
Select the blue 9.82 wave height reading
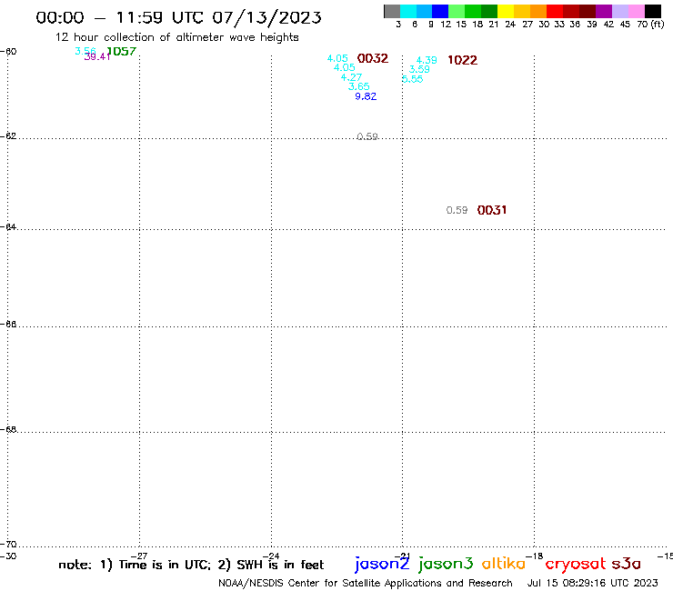coord(366,96)
